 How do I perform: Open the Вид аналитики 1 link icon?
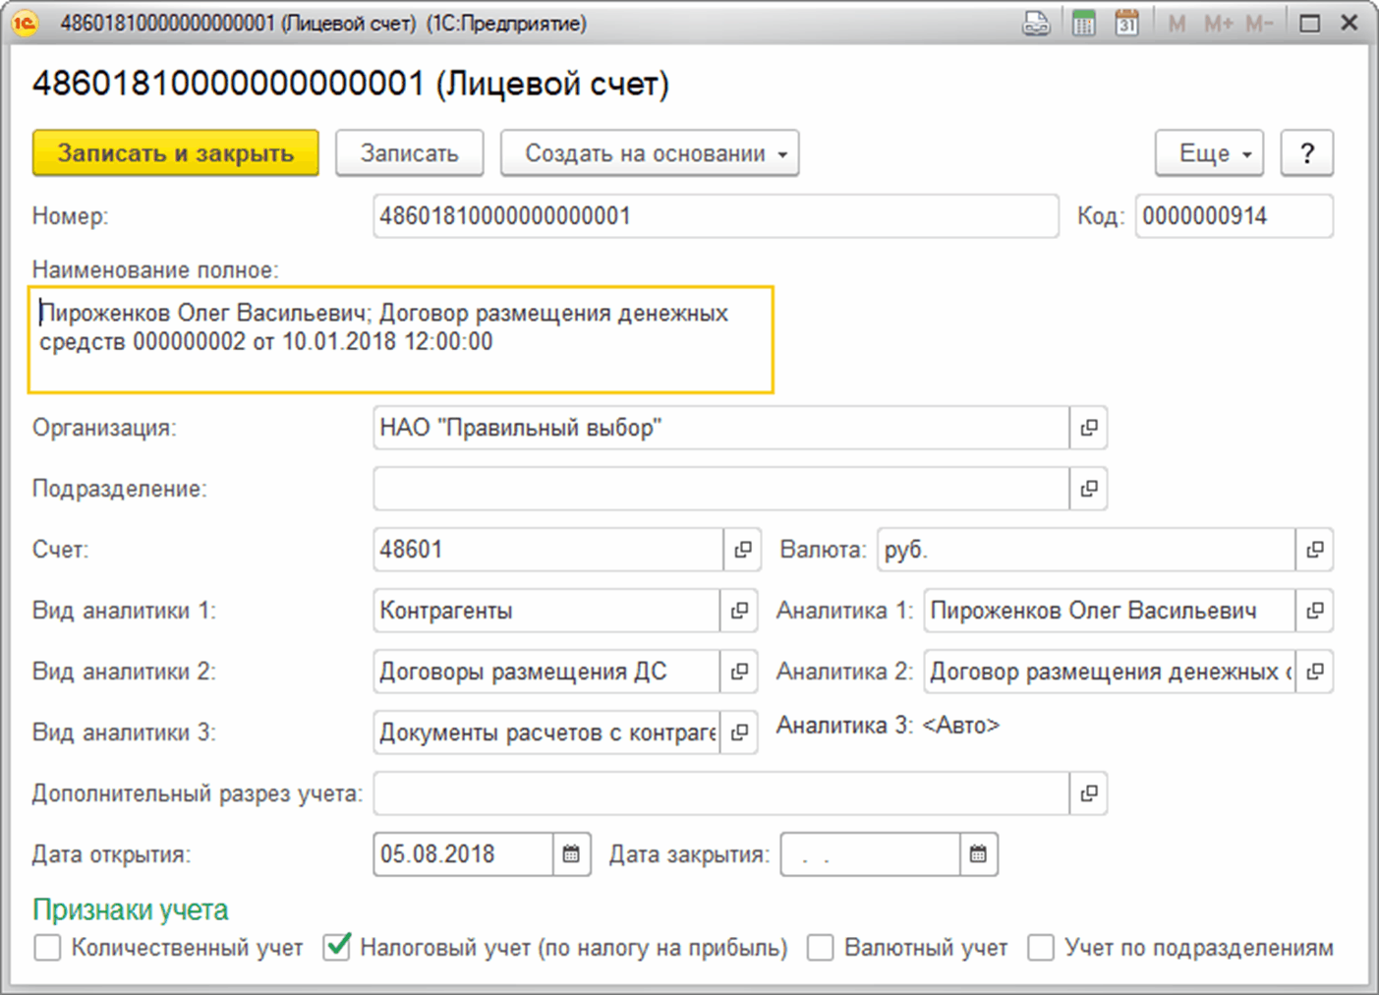[x=739, y=611]
